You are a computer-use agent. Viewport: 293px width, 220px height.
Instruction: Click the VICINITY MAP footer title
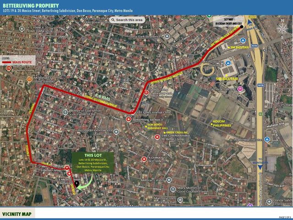16,214
